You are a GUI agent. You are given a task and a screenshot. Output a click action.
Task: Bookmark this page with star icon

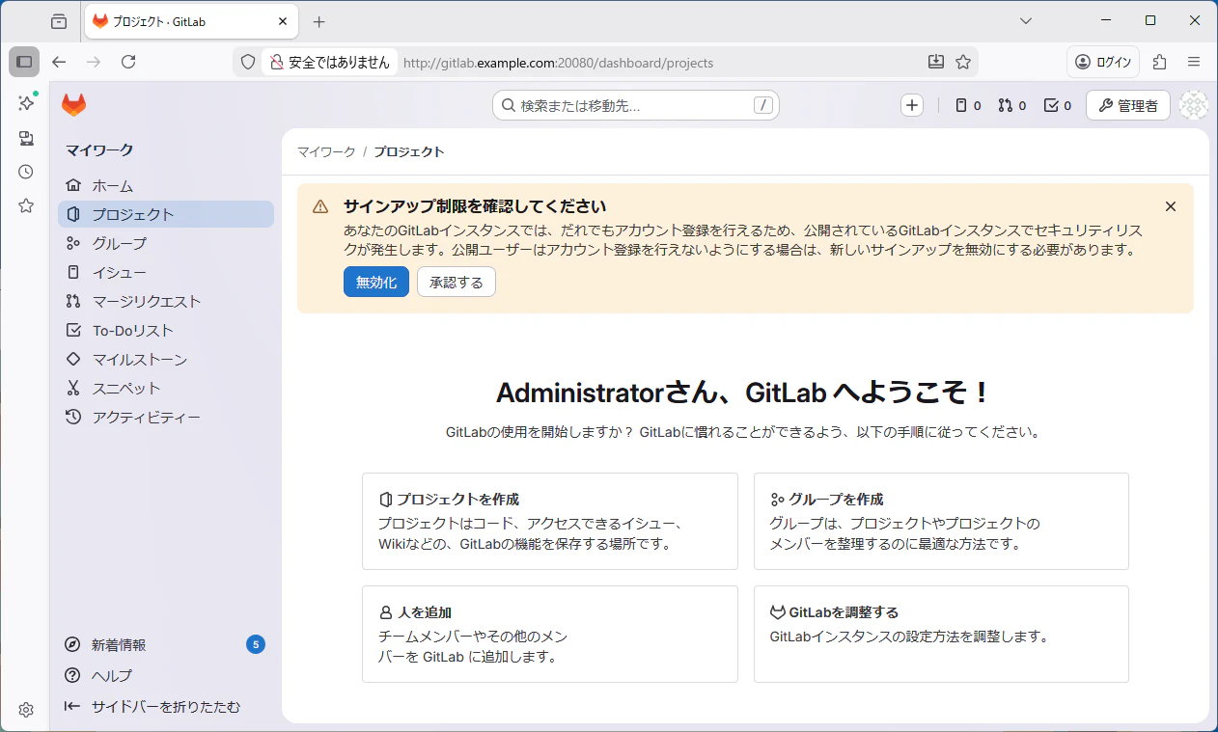pos(962,62)
